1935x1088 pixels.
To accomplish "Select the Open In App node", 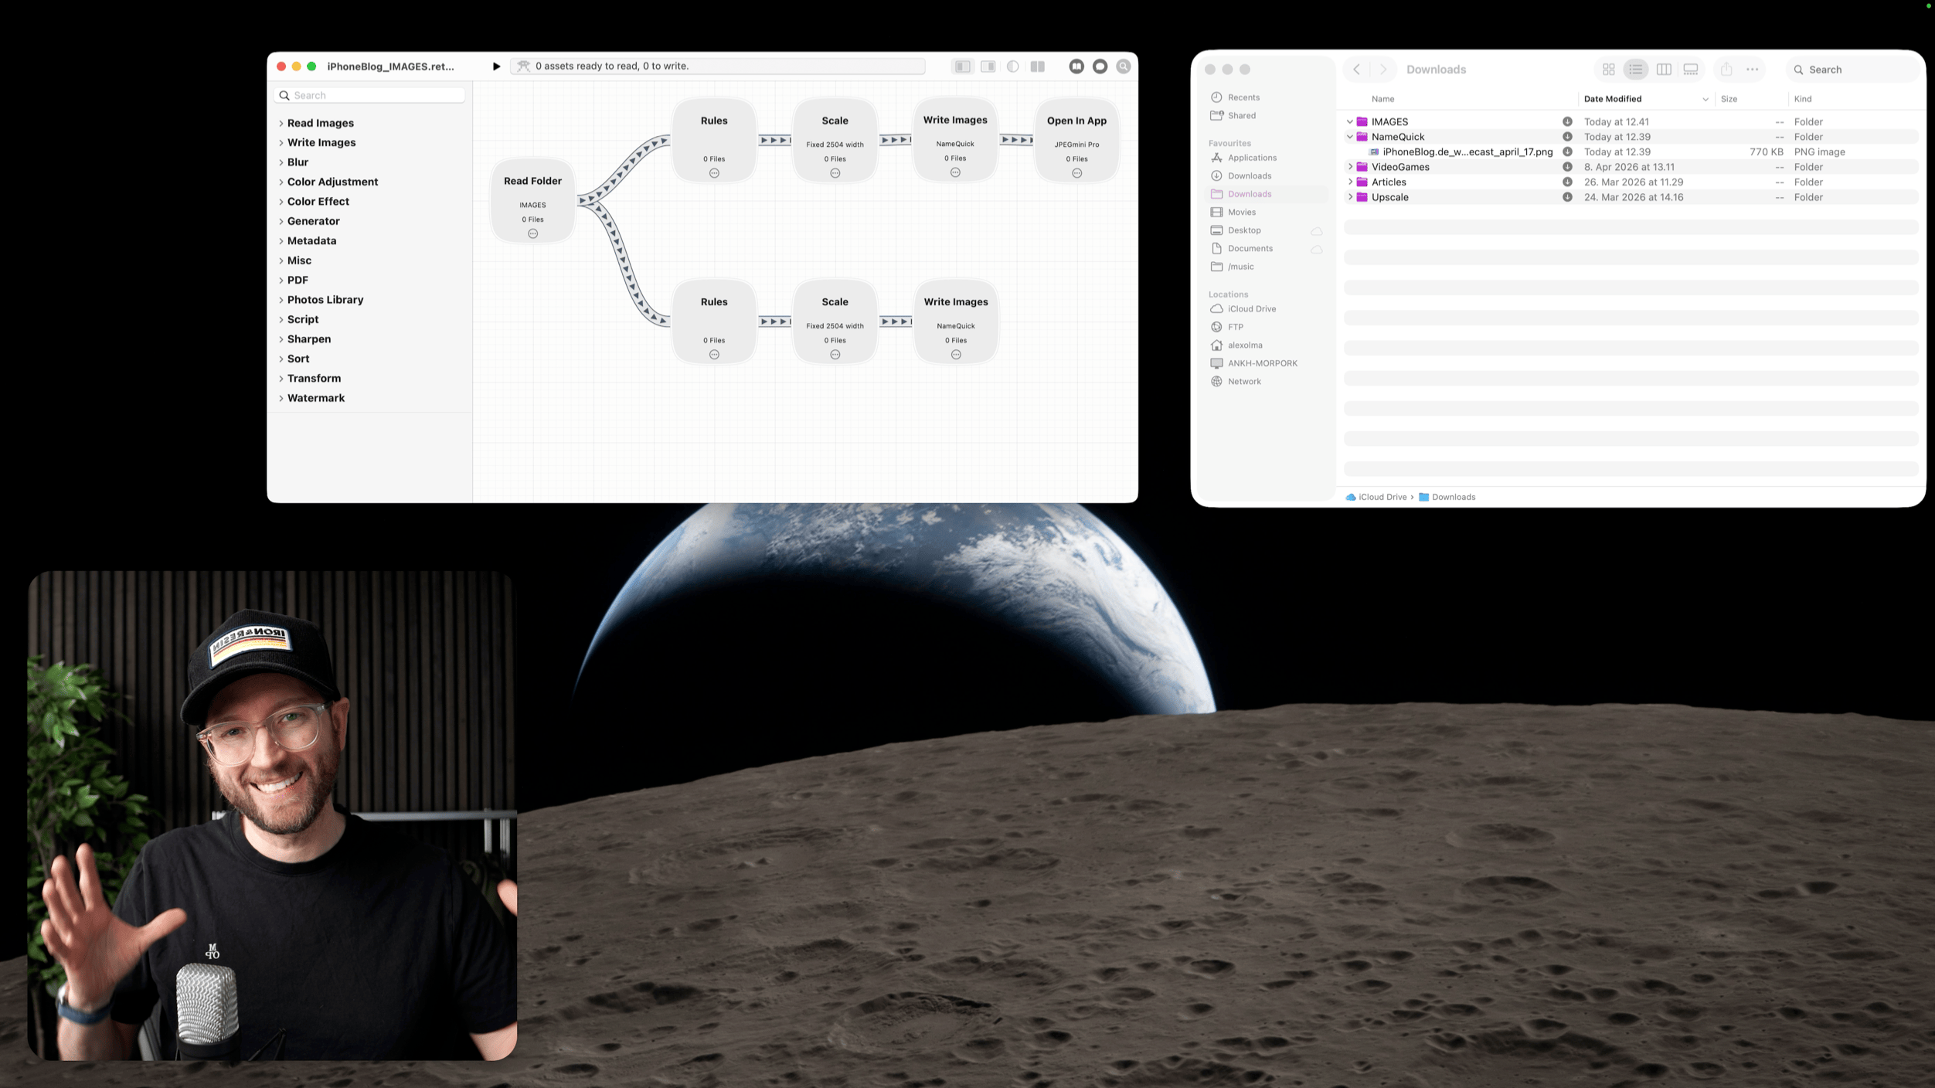I will 1076,139.
